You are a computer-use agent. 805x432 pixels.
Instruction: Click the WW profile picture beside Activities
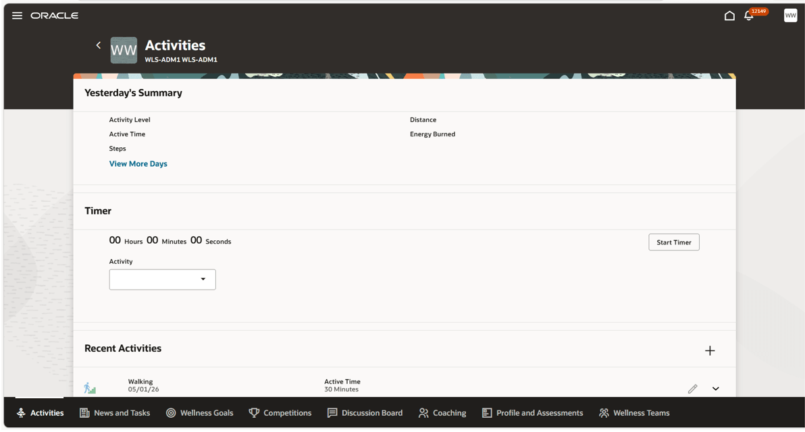point(124,50)
